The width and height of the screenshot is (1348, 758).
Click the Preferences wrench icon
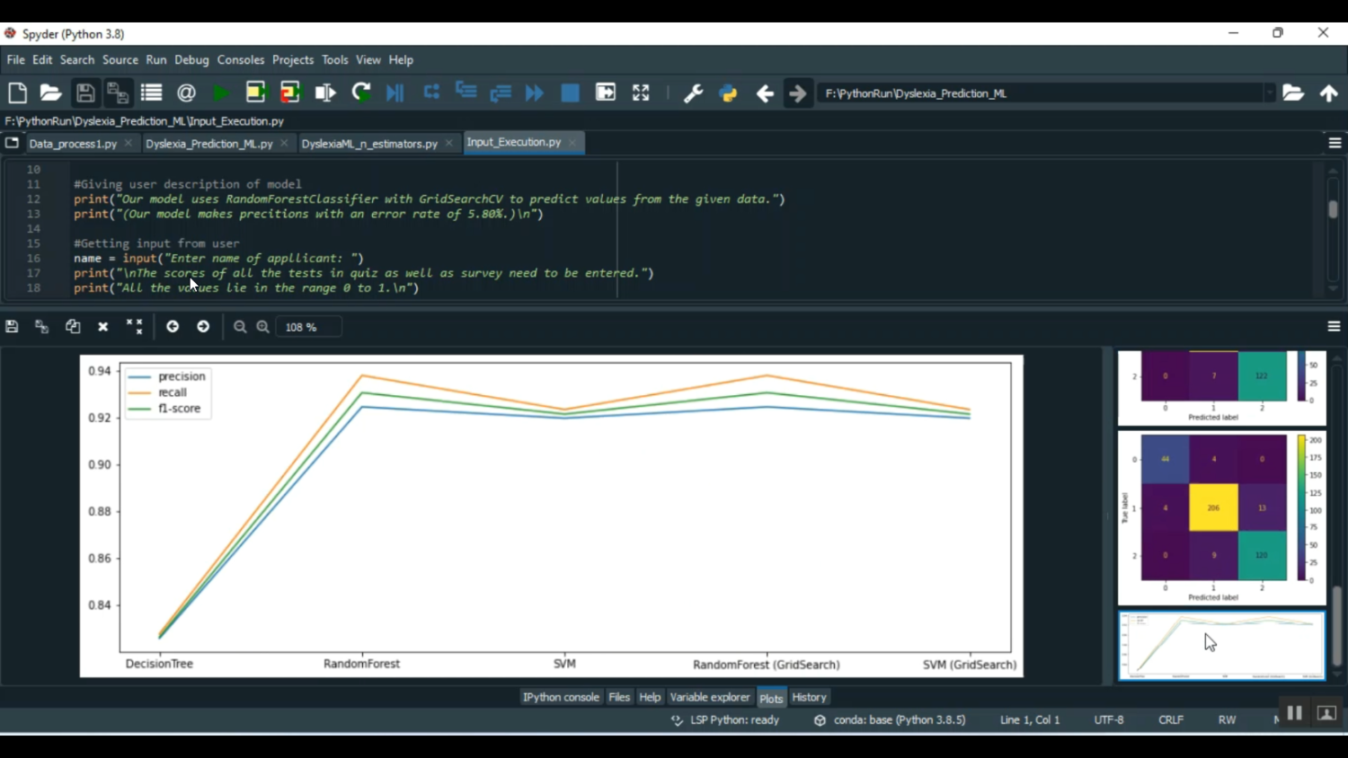[x=693, y=93]
